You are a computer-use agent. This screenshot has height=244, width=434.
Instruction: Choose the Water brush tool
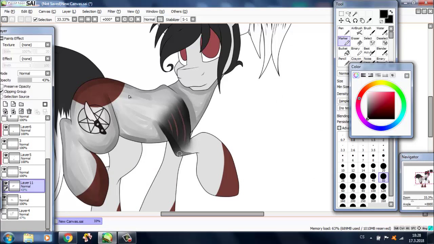(x=382, y=30)
